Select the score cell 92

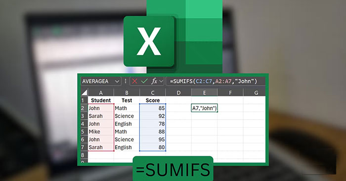click(153, 116)
